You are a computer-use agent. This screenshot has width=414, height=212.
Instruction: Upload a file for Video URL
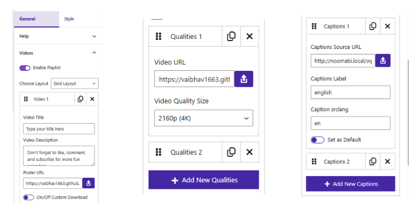tap(244, 79)
